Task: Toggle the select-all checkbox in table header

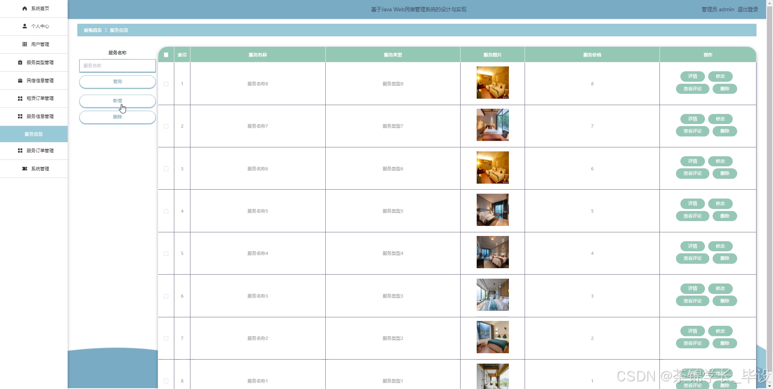Action: coord(166,55)
